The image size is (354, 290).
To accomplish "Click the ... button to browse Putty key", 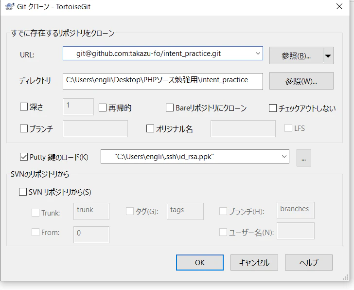I will (x=303, y=158).
